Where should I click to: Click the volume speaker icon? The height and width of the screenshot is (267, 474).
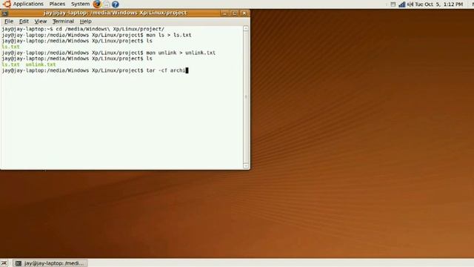(x=410, y=4)
